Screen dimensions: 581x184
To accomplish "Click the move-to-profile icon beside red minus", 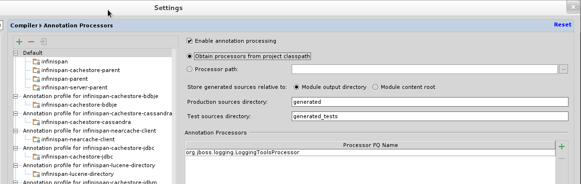I will click(43, 42).
